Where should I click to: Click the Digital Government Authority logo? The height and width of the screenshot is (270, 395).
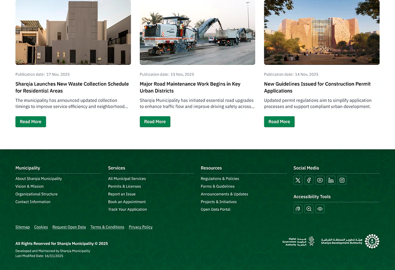pos(298,241)
